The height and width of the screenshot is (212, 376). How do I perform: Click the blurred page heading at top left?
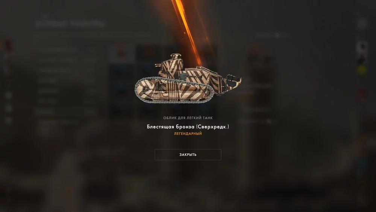point(70,24)
